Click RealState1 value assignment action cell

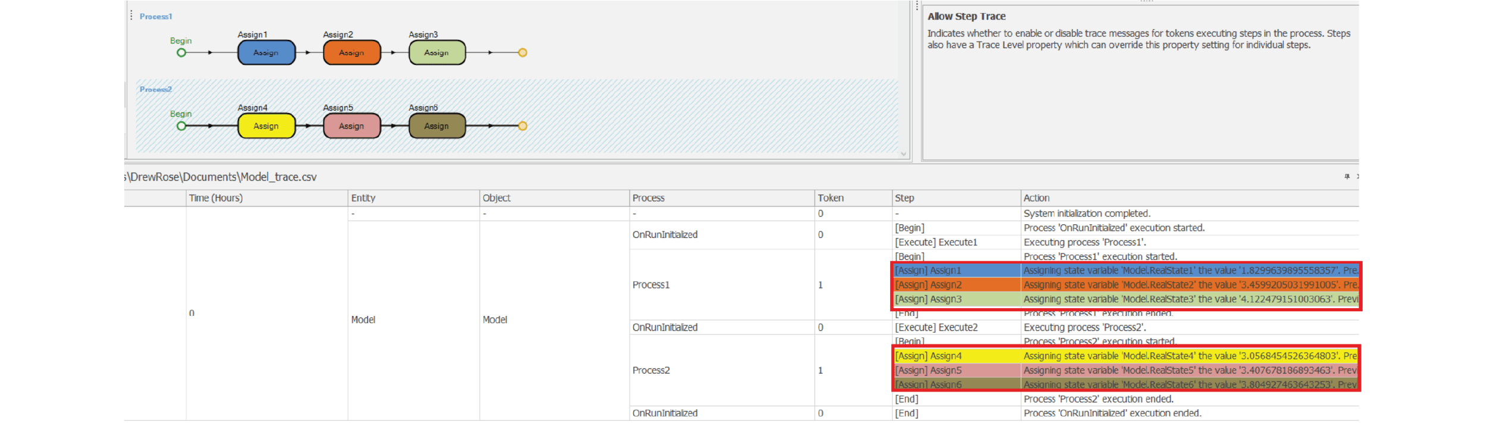pyautogui.click(x=1190, y=271)
